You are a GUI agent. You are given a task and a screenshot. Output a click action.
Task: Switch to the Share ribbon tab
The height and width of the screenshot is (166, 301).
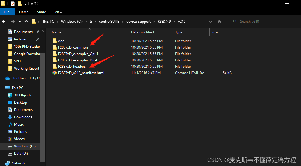(41, 12)
